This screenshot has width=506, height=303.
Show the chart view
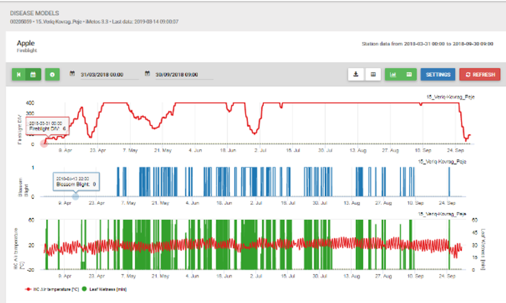pos(393,74)
